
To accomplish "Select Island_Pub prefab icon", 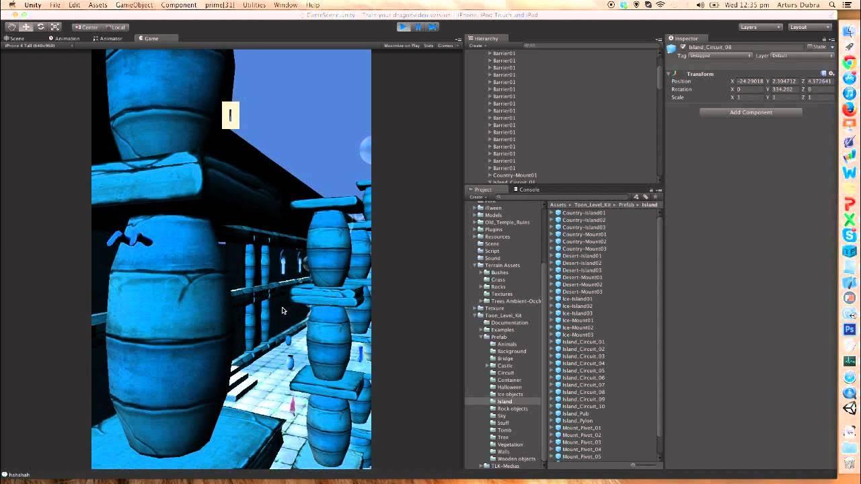I will point(558,413).
